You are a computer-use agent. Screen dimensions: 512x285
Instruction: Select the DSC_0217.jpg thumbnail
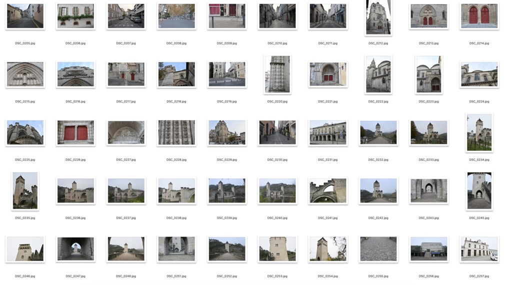tap(126, 74)
